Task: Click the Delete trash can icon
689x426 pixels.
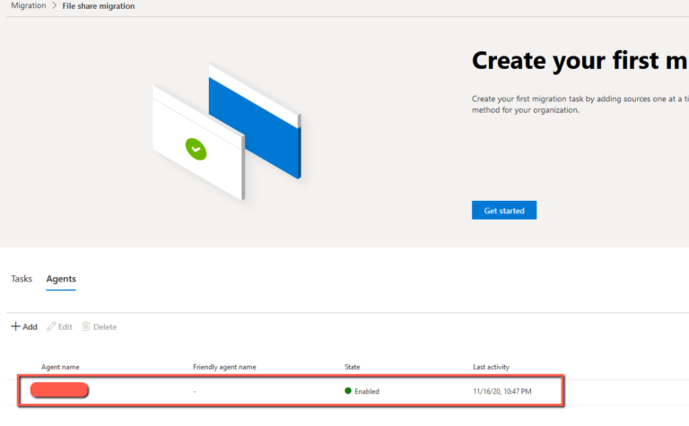Action: [86, 326]
